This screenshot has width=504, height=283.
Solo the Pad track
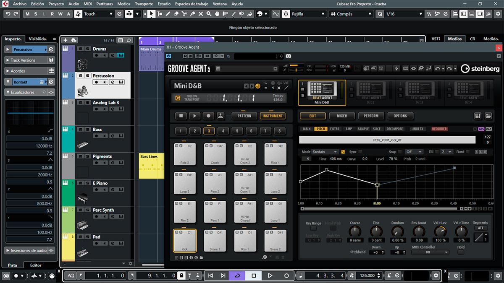tap(87, 237)
